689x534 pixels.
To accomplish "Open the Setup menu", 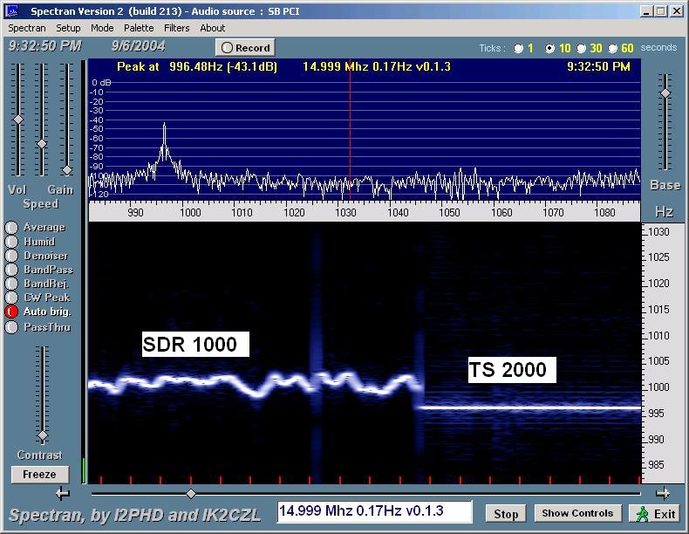I will coord(68,28).
